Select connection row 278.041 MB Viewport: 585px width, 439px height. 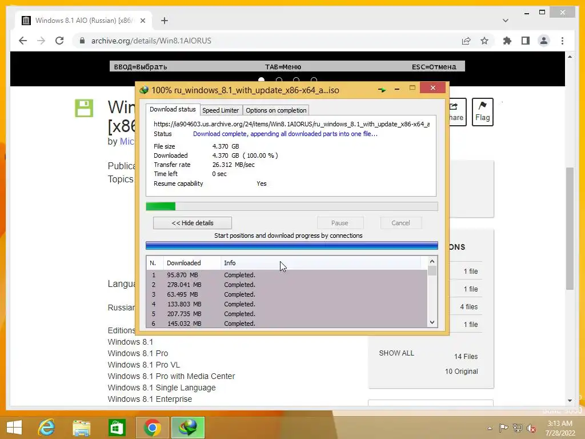click(x=287, y=285)
